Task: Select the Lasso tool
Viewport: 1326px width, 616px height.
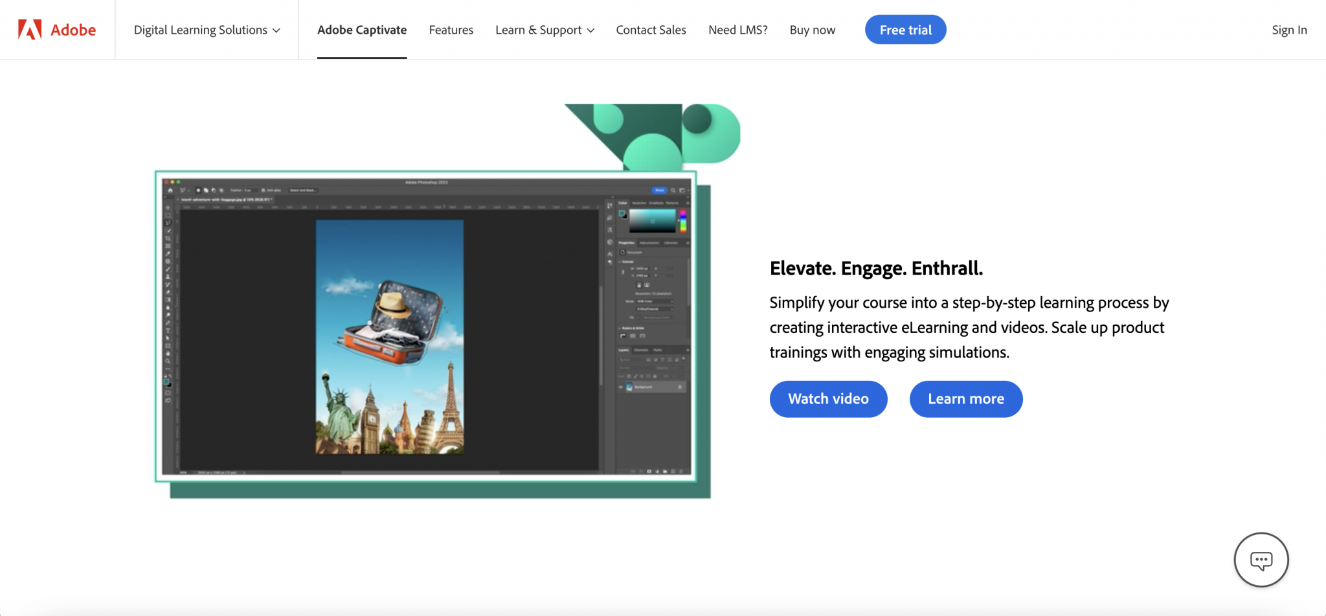Action: click(x=167, y=222)
